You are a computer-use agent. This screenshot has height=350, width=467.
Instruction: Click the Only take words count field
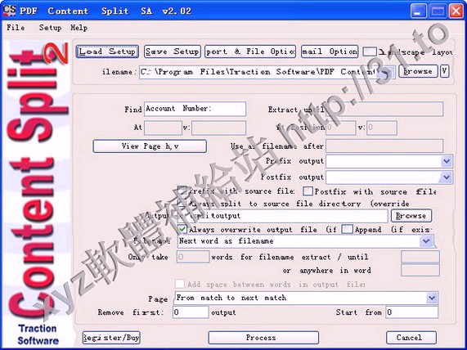coord(193,257)
